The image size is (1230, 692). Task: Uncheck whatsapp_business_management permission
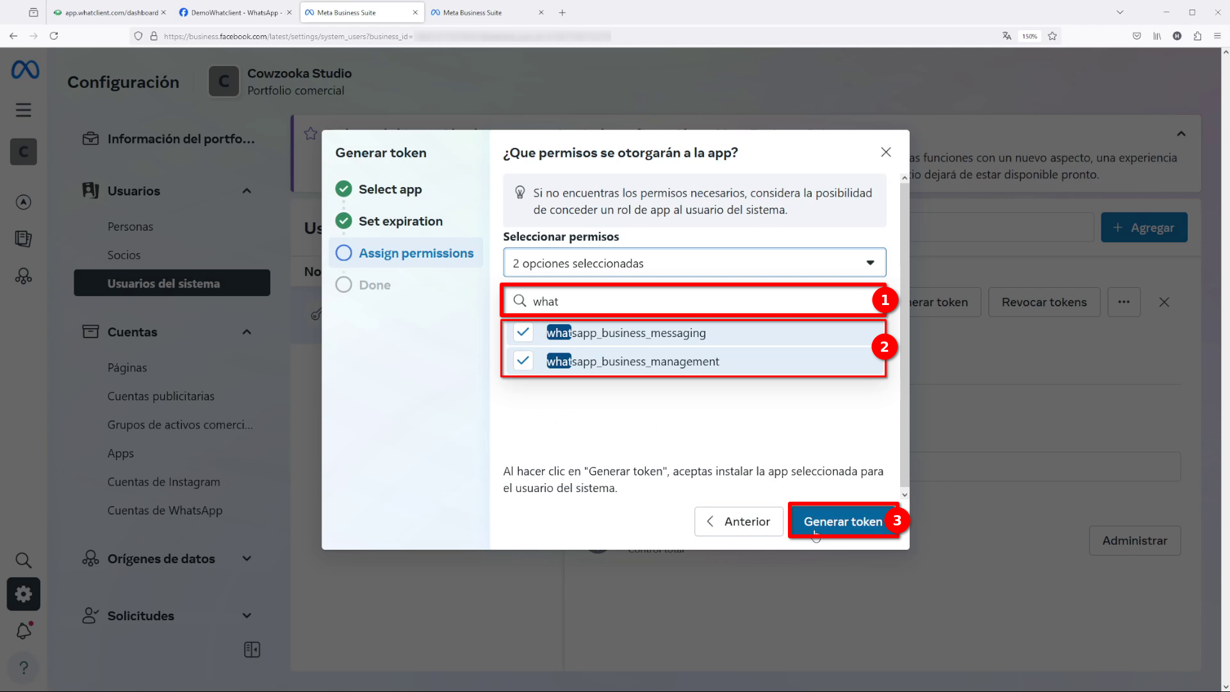click(x=523, y=361)
